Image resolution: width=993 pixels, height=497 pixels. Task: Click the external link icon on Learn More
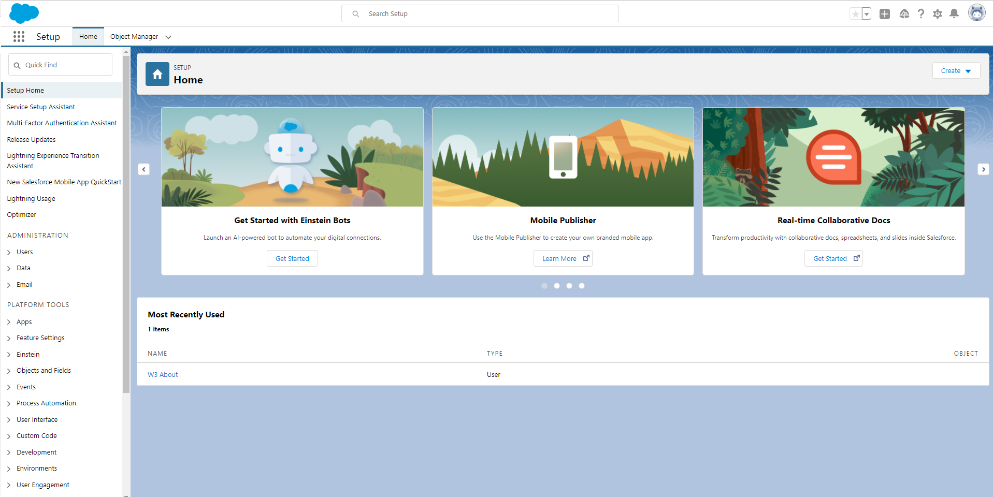(586, 258)
